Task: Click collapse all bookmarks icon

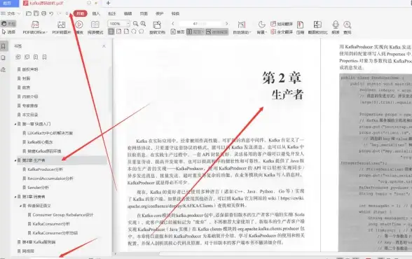Action: coord(27,57)
